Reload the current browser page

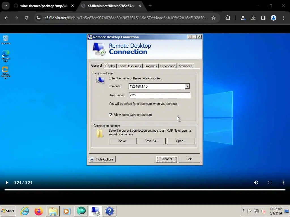tap(27, 18)
